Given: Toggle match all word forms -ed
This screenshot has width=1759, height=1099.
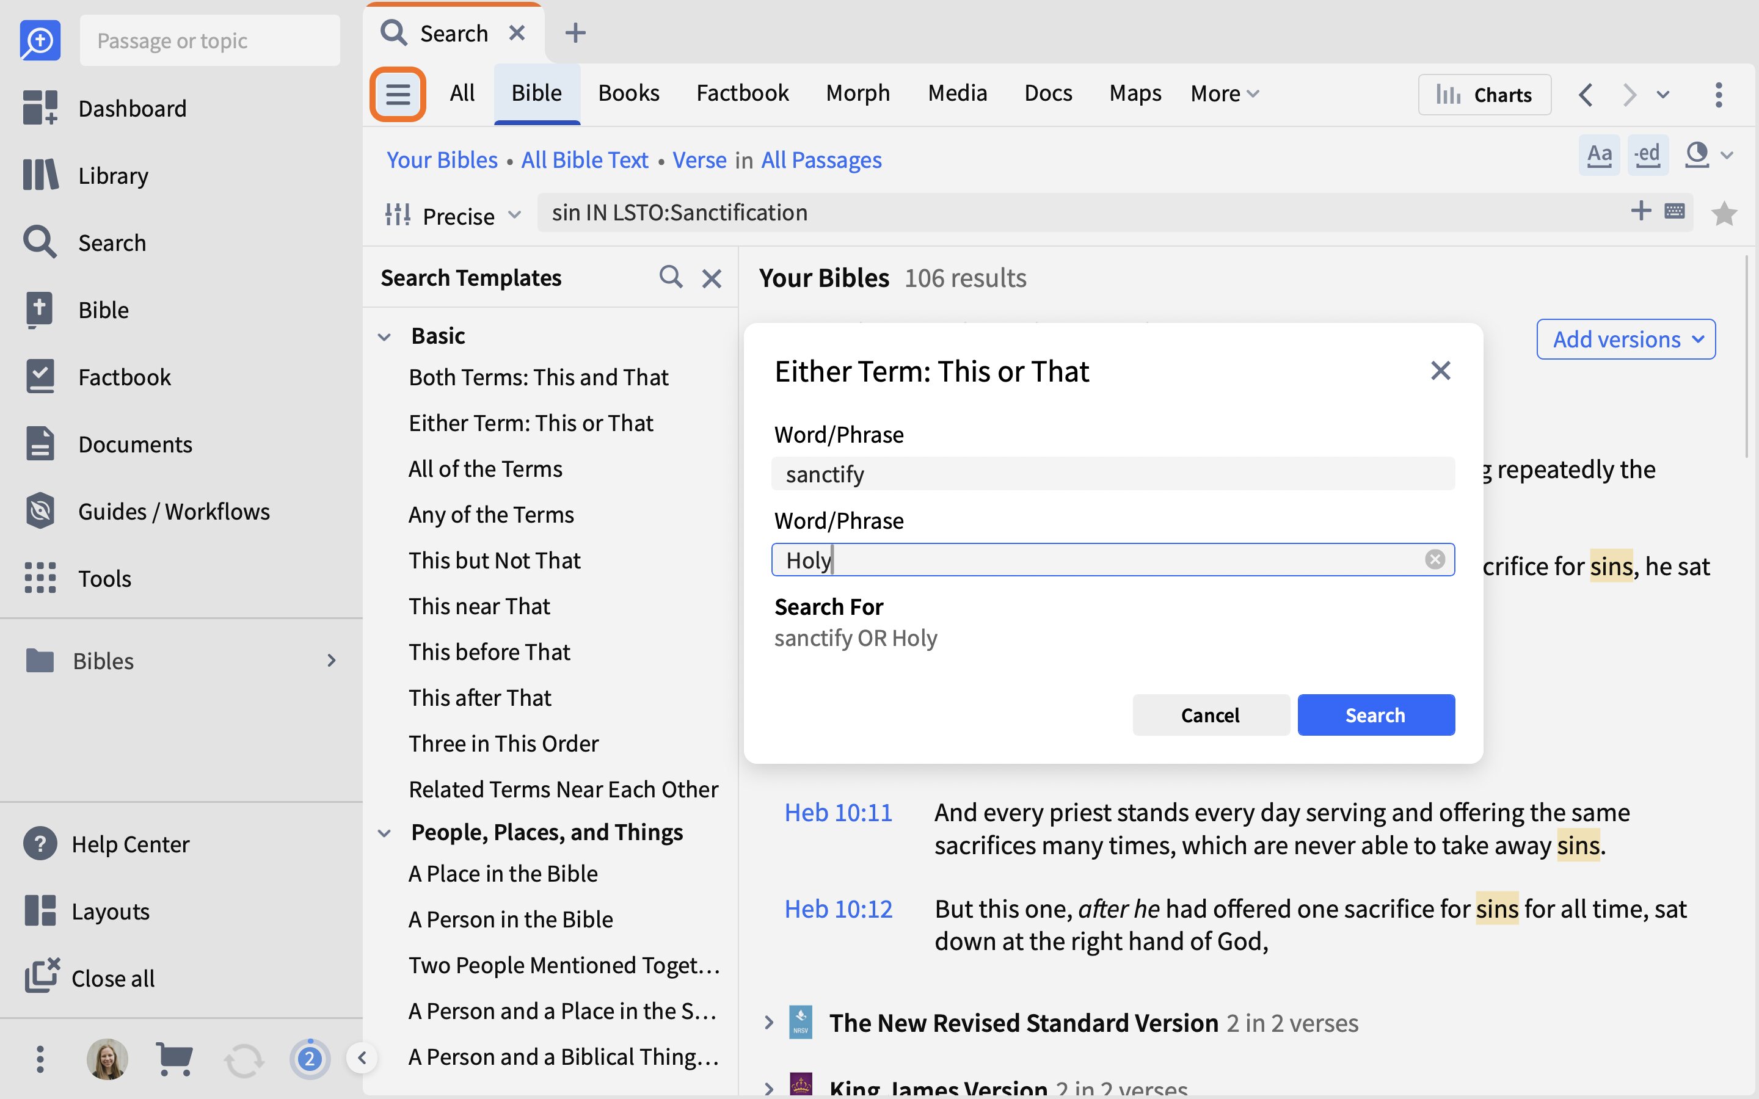Looking at the screenshot, I should pos(1647,155).
